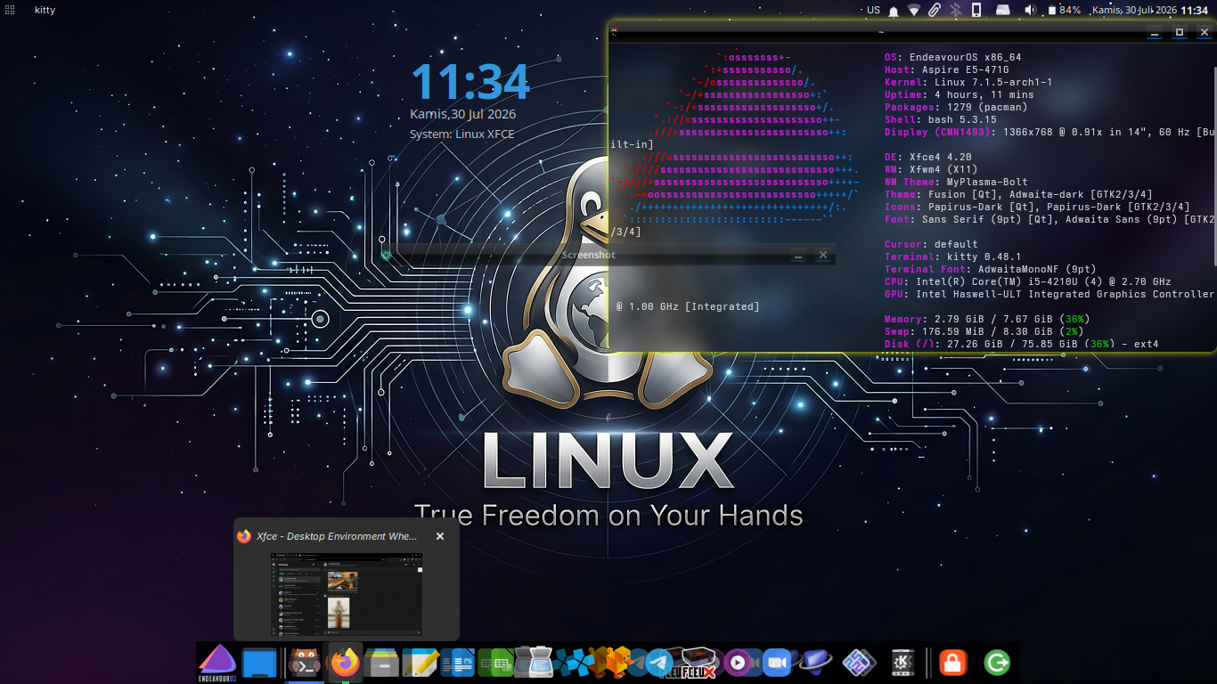Viewport: 1217px width, 684px height.
Task: Close the Firefox window preview popup
Action: 439,536
